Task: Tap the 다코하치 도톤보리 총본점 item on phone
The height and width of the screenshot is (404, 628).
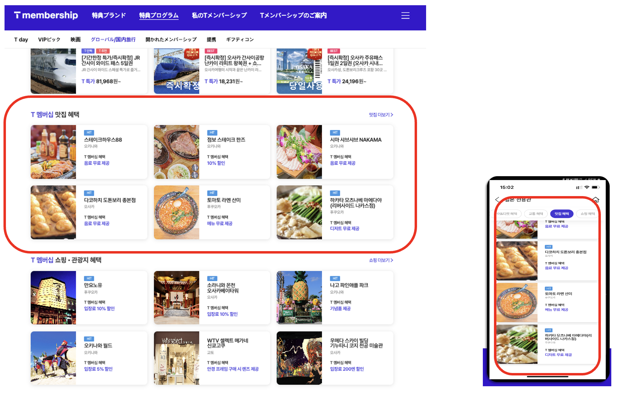Action: (547, 261)
